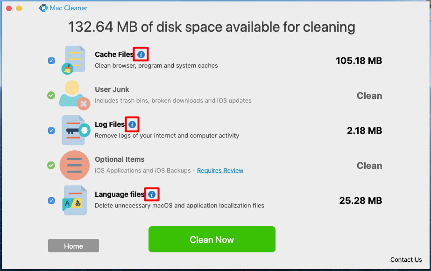Open the Contact Us link
The image size is (431, 271).
pyautogui.click(x=406, y=259)
